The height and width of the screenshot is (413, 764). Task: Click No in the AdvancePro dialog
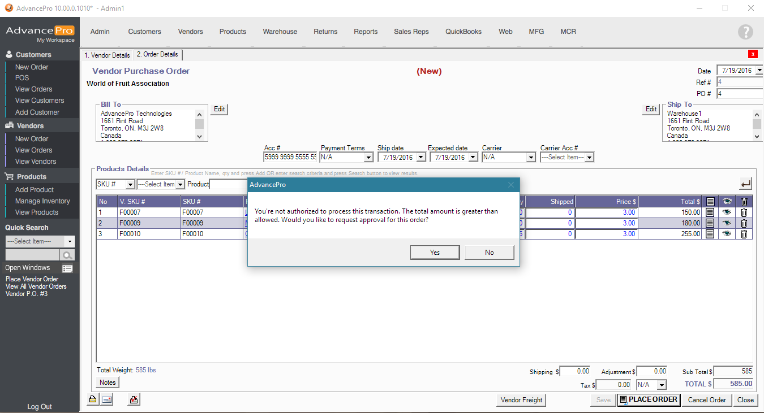(489, 253)
